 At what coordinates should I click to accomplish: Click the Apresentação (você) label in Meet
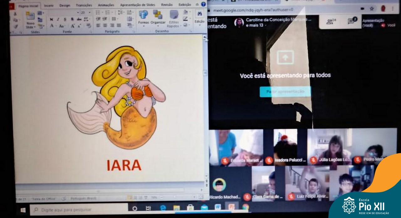373,23
